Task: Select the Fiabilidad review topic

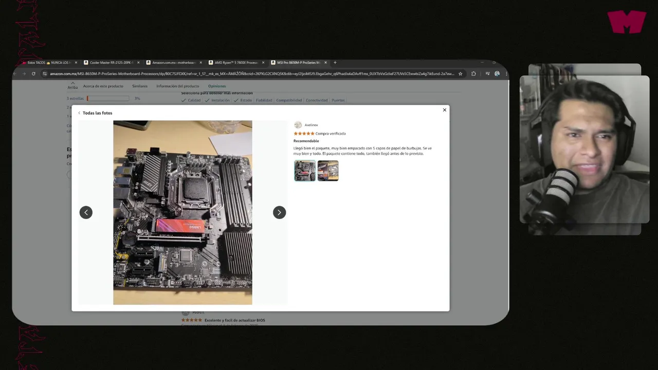Action: point(264,100)
